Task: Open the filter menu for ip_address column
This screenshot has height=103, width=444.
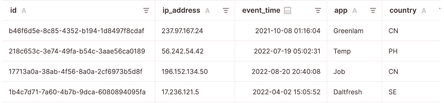Action: point(226,11)
